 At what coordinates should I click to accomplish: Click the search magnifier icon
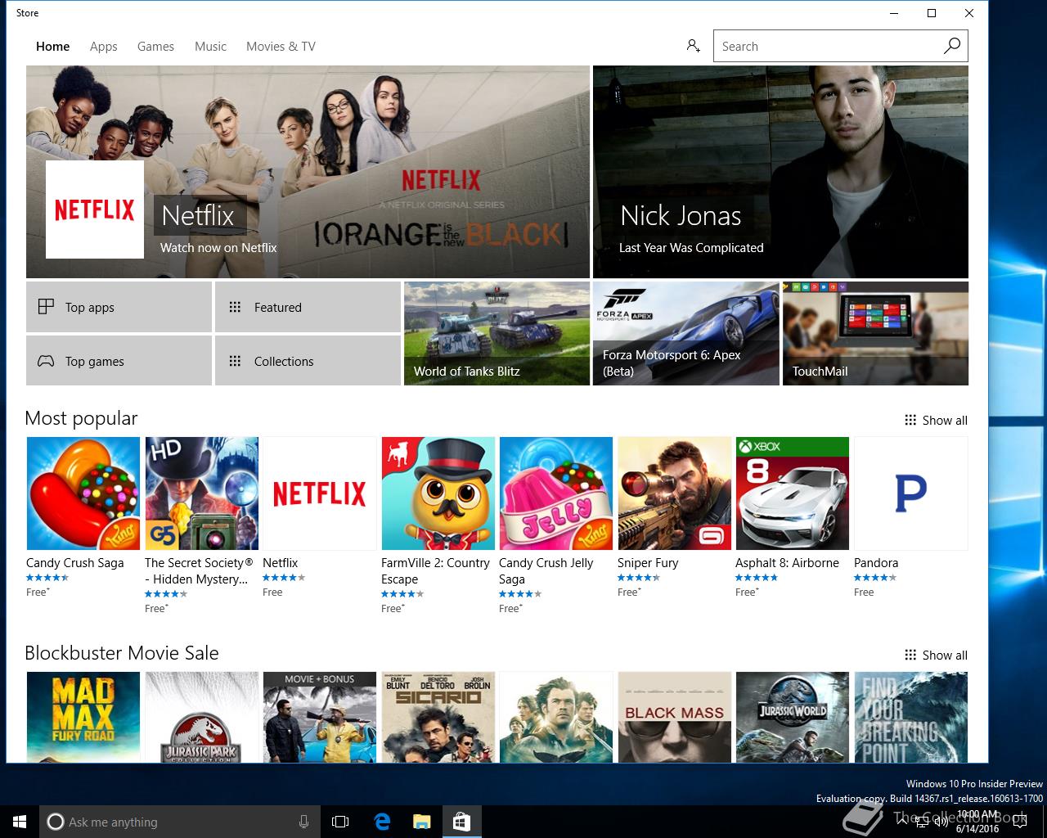tap(952, 46)
